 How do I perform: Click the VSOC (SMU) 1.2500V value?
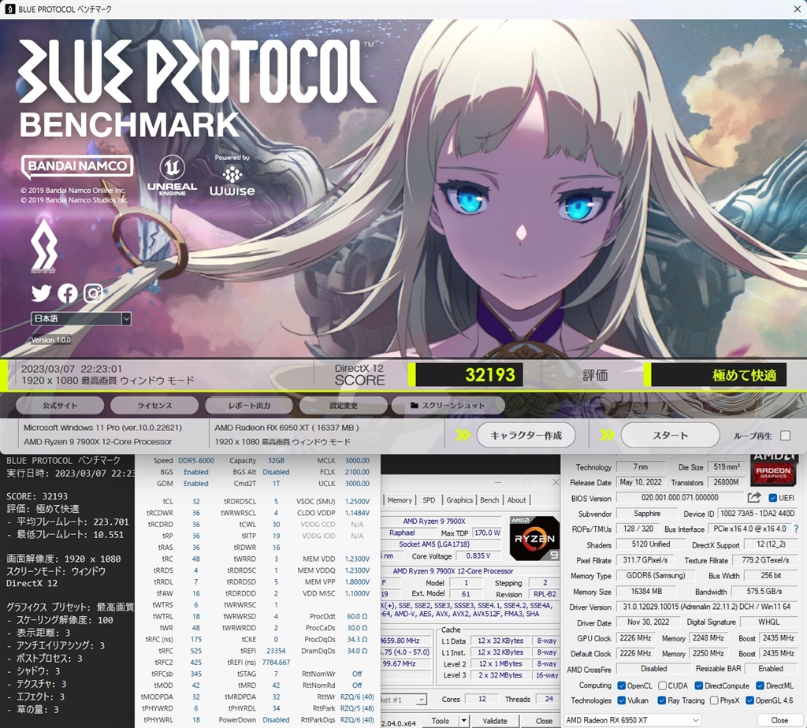[357, 501]
